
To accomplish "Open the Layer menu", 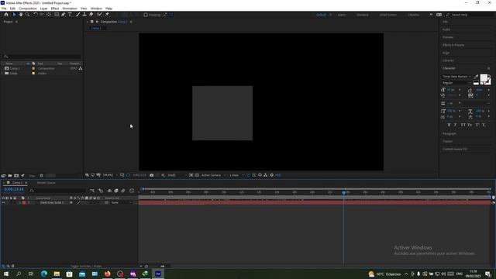I will click(x=43, y=9).
